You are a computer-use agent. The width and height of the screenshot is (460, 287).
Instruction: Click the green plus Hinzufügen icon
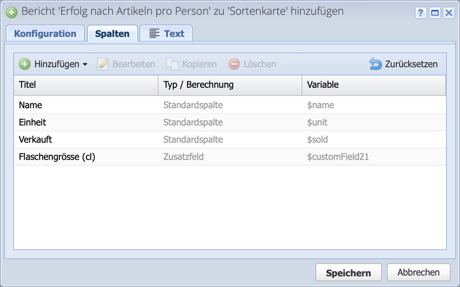pos(25,64)
